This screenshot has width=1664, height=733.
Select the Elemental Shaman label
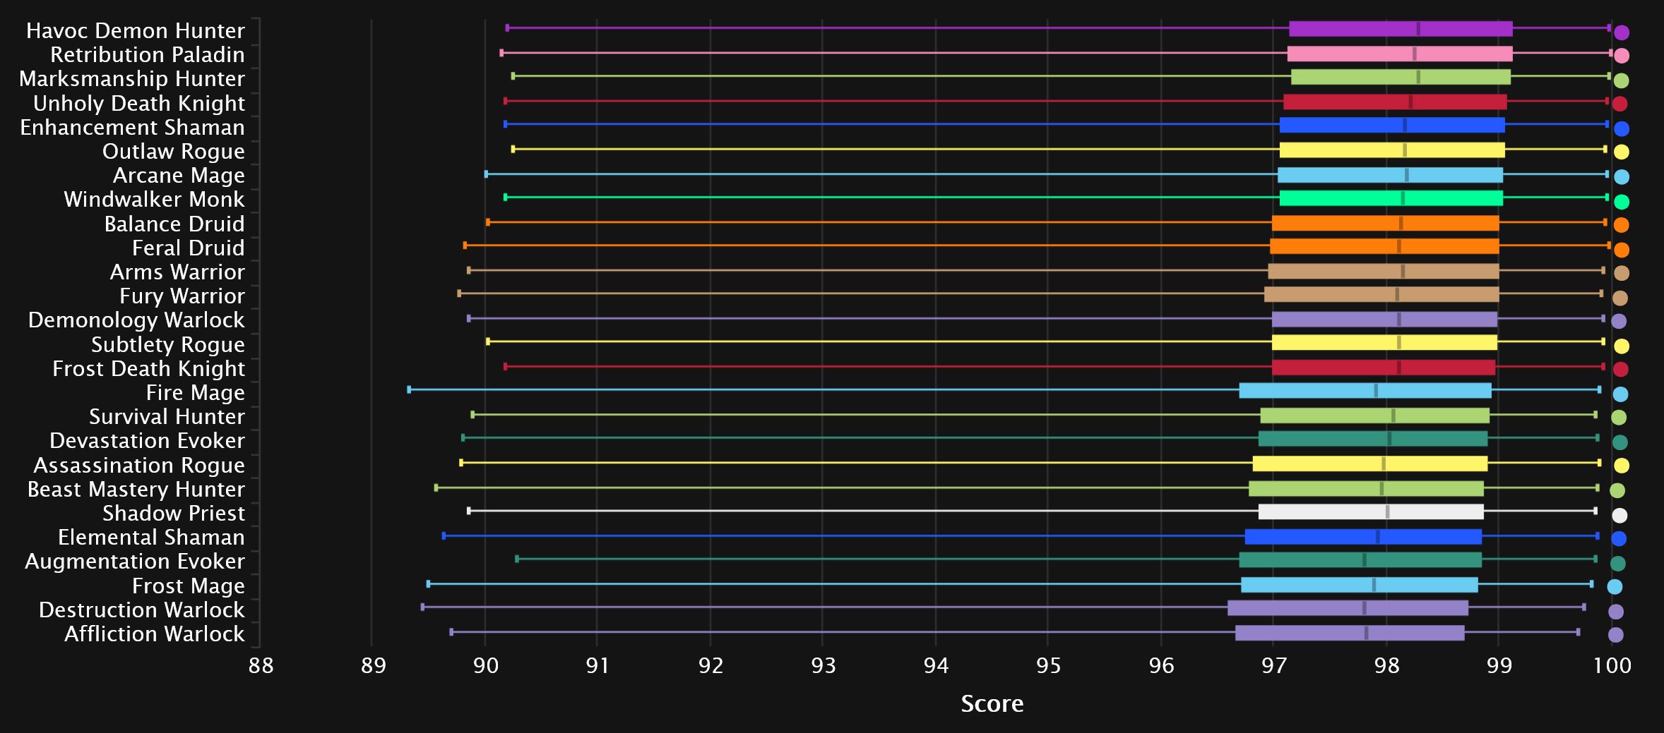[152, 538]
